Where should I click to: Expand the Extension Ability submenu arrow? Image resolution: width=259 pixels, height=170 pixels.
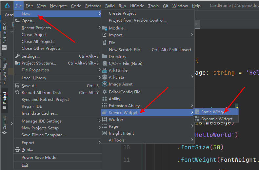coord(192,105)
